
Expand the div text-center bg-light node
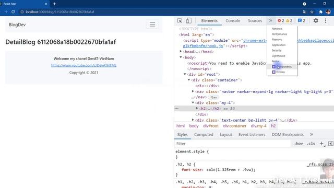[193, 120]
